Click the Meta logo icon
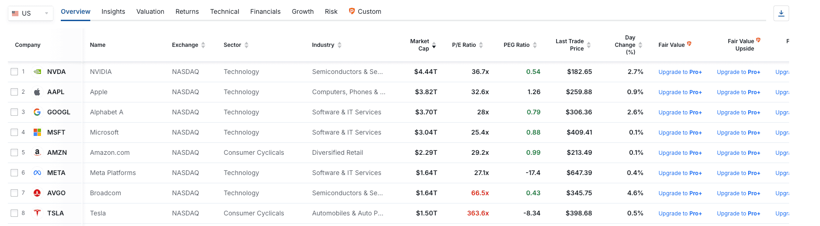 37,173
